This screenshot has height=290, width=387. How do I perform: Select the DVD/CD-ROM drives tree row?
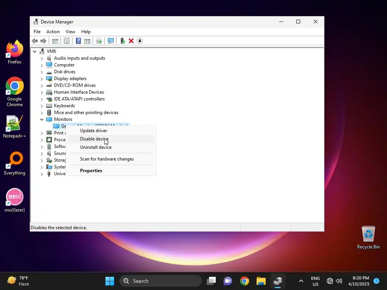pyautogui.click(x=75, y=85)
